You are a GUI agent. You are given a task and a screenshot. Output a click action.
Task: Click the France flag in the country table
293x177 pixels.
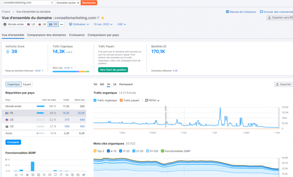pyautogui.click(x=7, y=113)
